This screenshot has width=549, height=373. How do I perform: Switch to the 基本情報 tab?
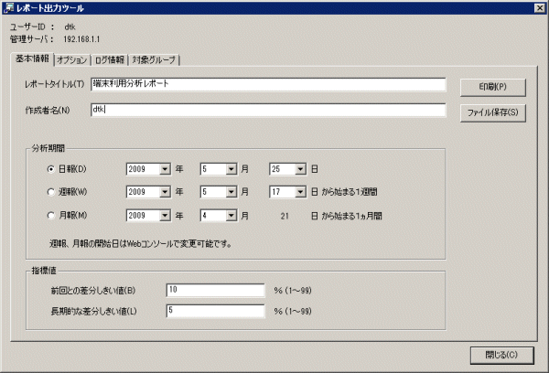tap(32, 59)
